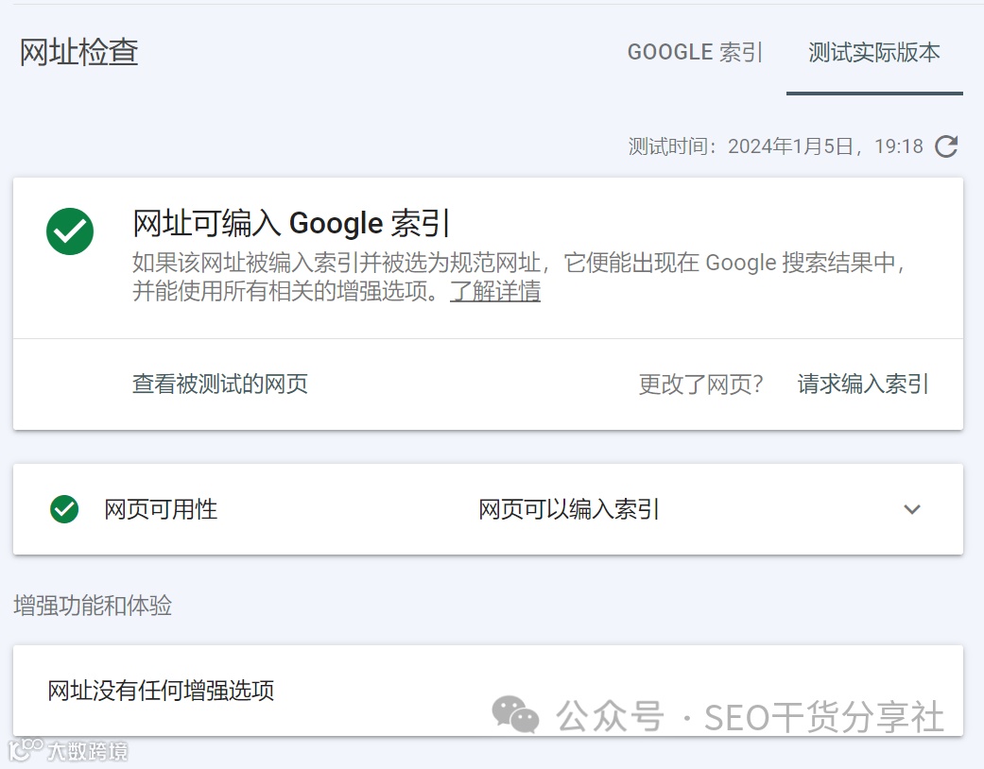This screenshot has width=984, height=769.
Task: Click the 增强功能和体验 section heading
Action: point(93,606)
